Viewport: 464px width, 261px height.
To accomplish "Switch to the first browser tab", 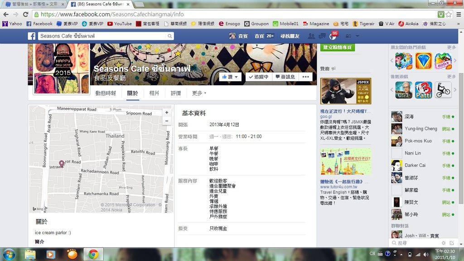I will point(34,4).
